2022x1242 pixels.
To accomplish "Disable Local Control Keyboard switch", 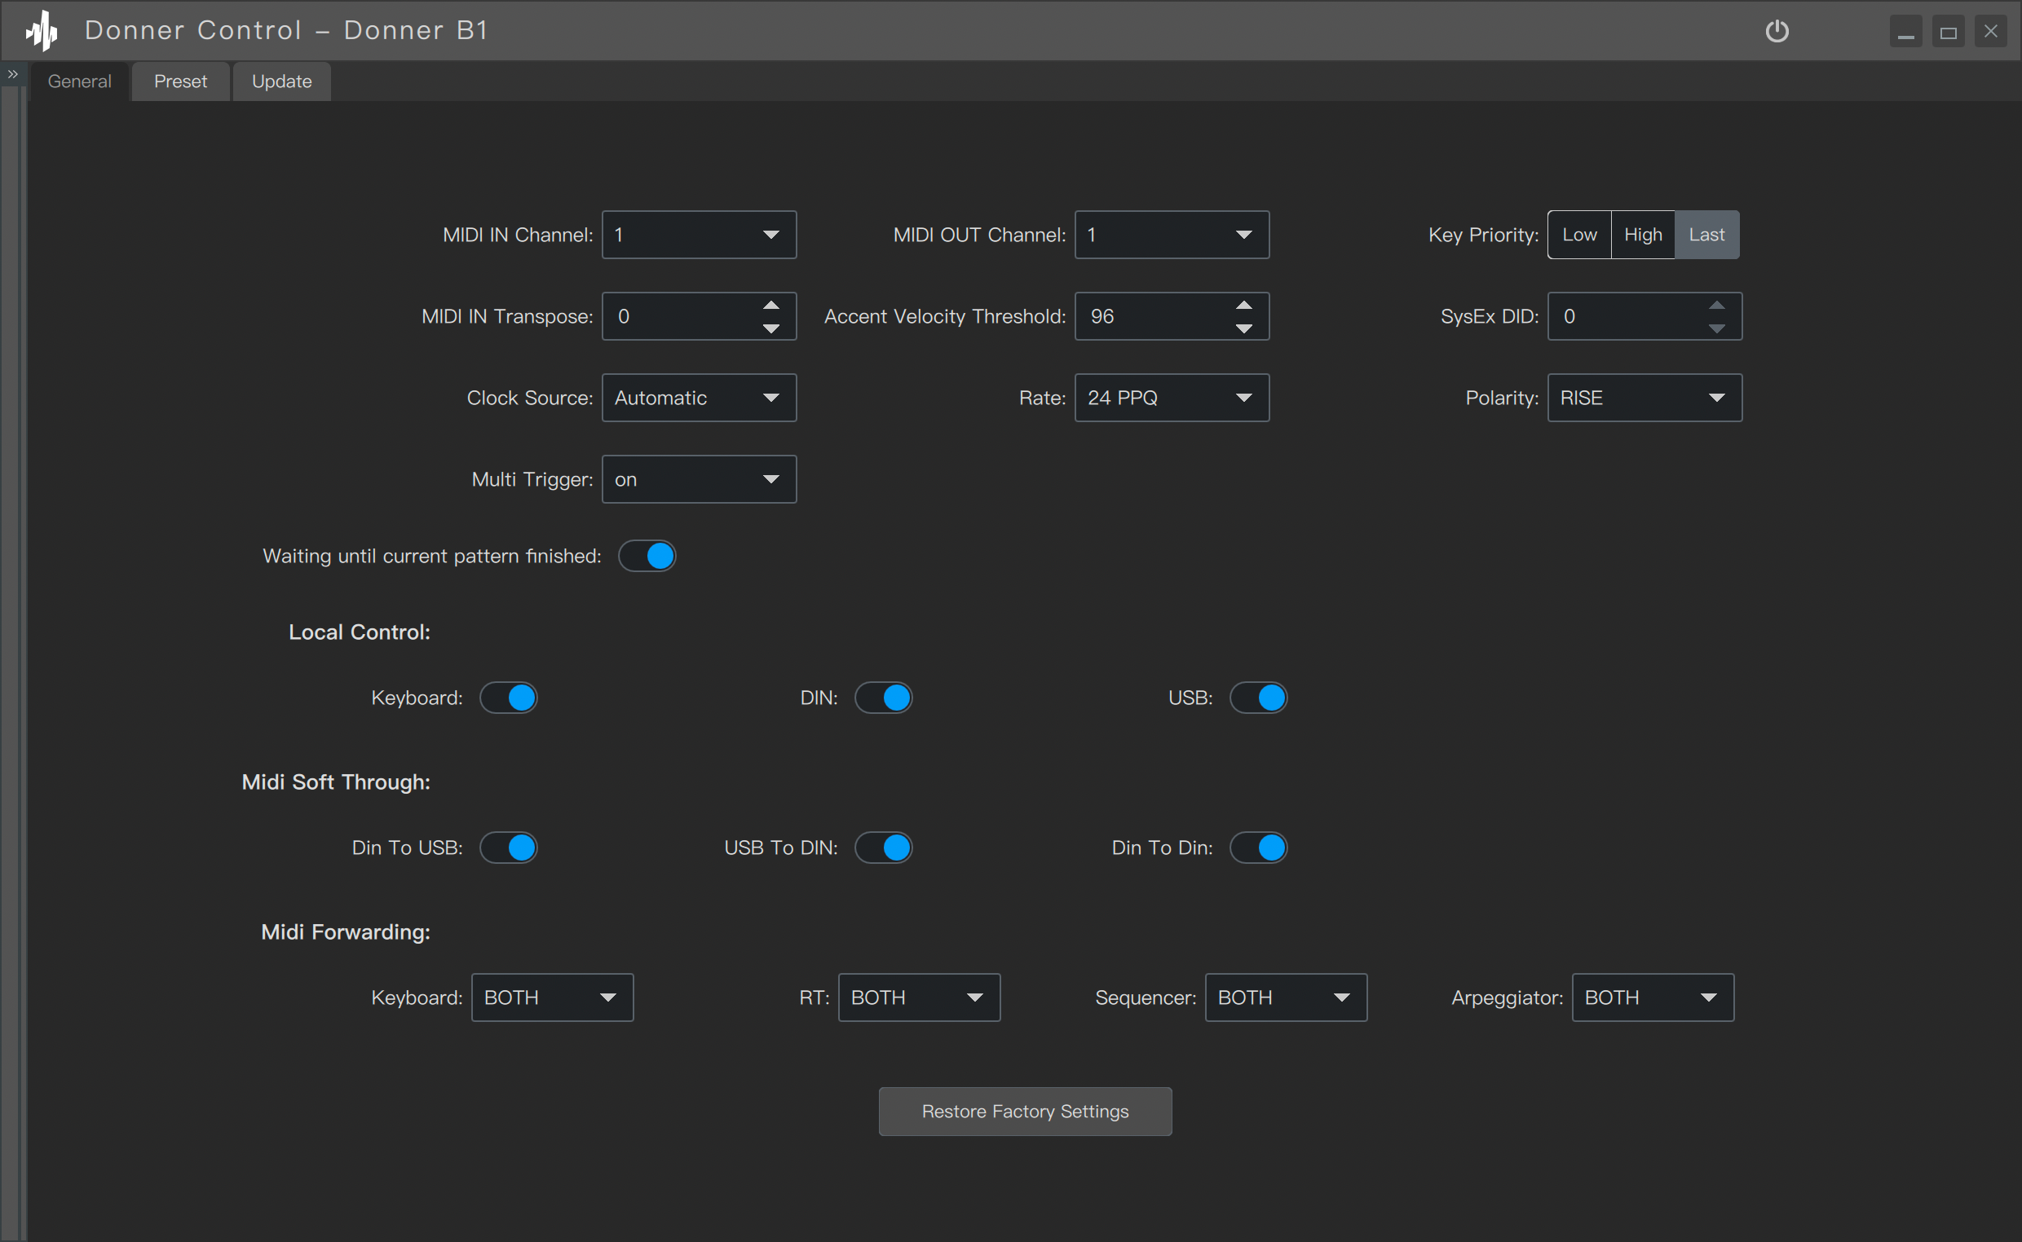I will click(509, 698).
